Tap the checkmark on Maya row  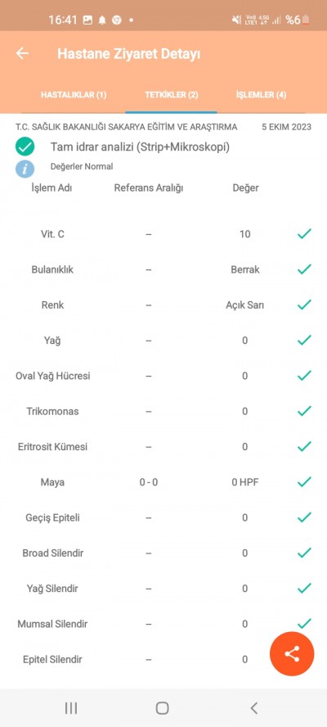pyautogui.click(x=304, y=481)
